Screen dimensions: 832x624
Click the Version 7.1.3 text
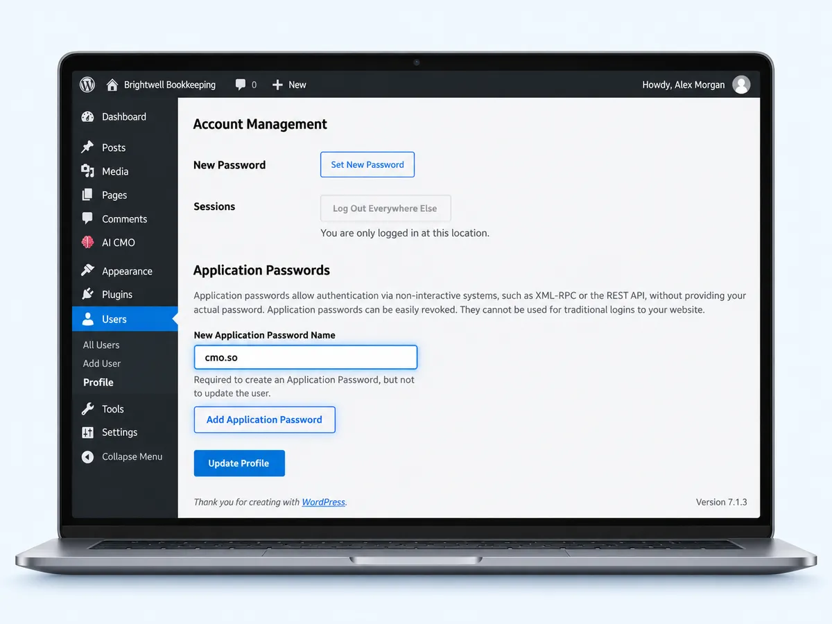click(x=722, y=502)
